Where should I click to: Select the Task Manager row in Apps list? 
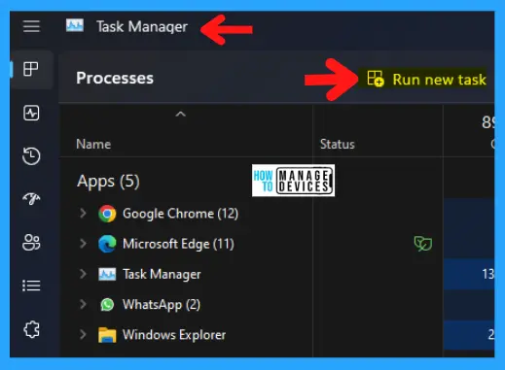[x=162, y=275]
